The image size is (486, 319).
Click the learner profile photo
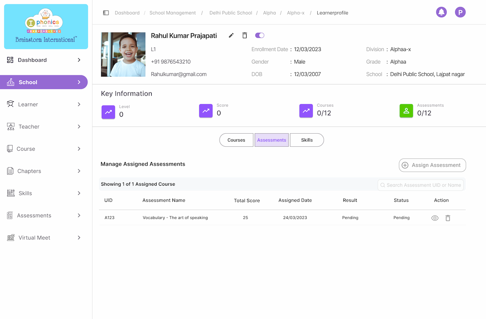pyautogui.click(x=123, y=54)
